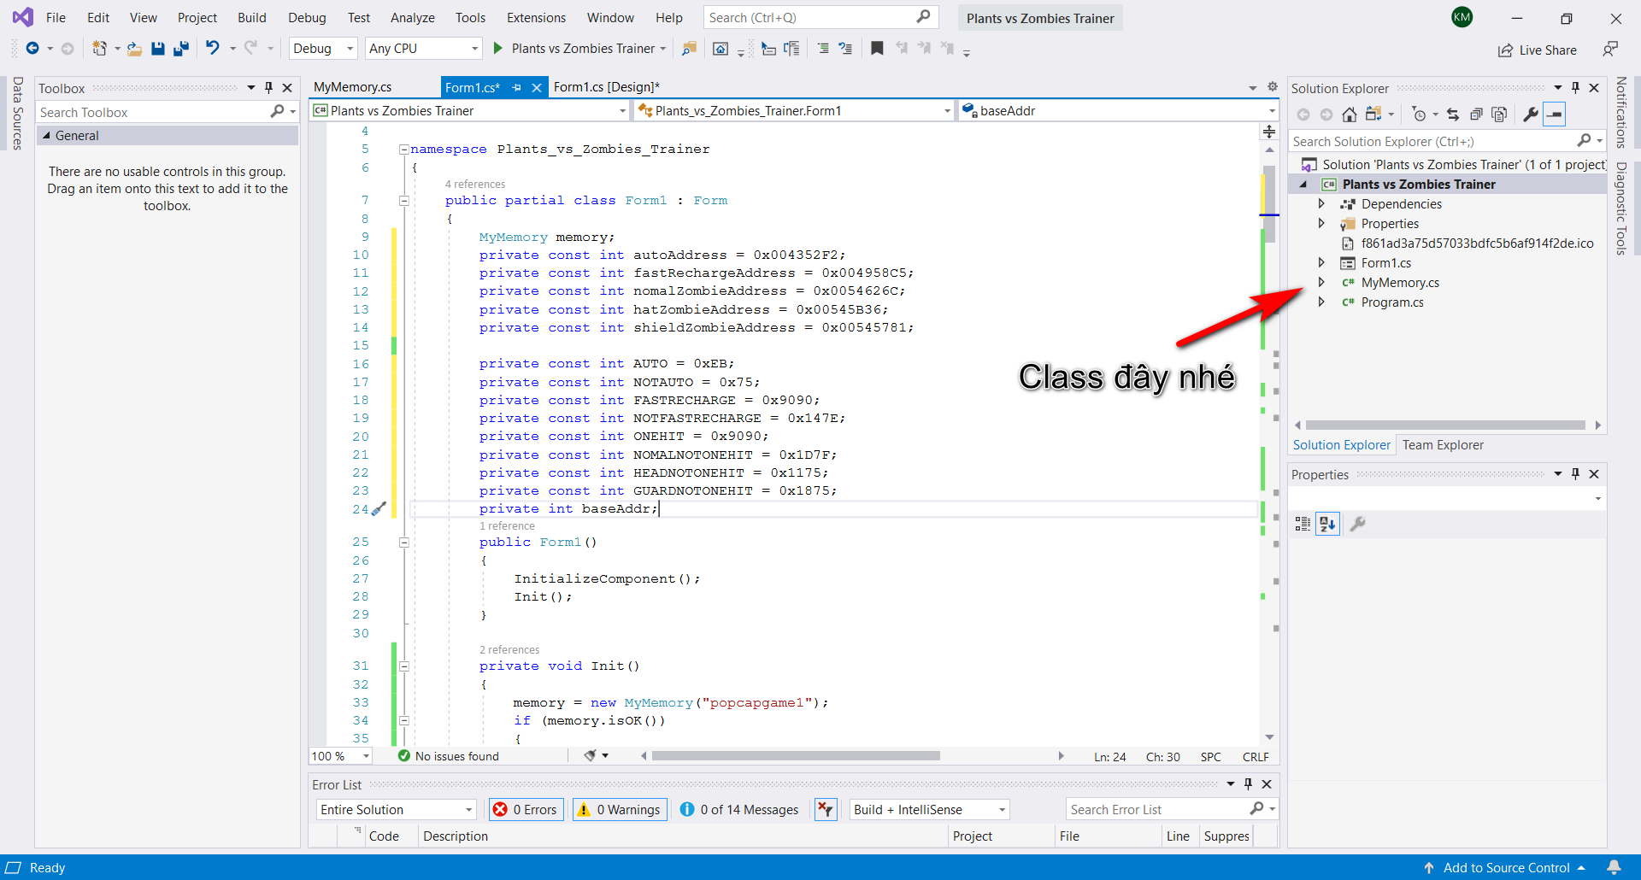
Task: Click the Live Share button
Action: pyautogui.click(x=1538, y=50)
